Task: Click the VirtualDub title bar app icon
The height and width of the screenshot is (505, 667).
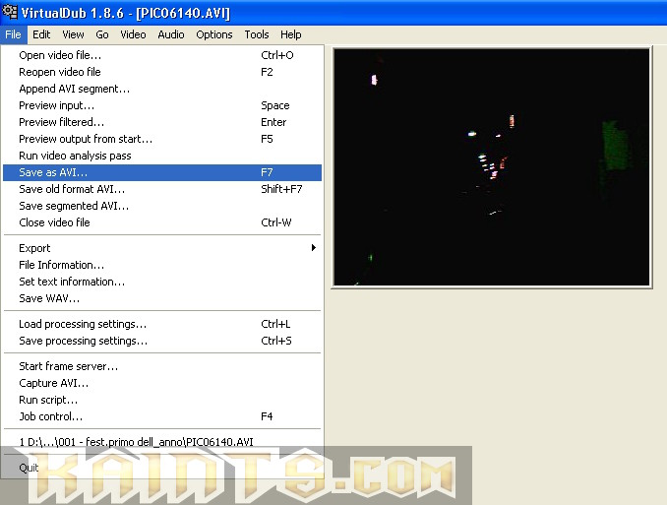Action: pyautogui.click(x=10, y=12)
